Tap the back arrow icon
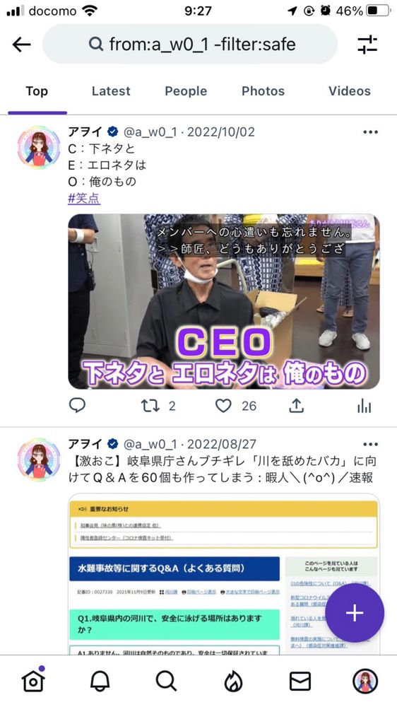Viewport: 397px width, 707px height. click(21, 44)
